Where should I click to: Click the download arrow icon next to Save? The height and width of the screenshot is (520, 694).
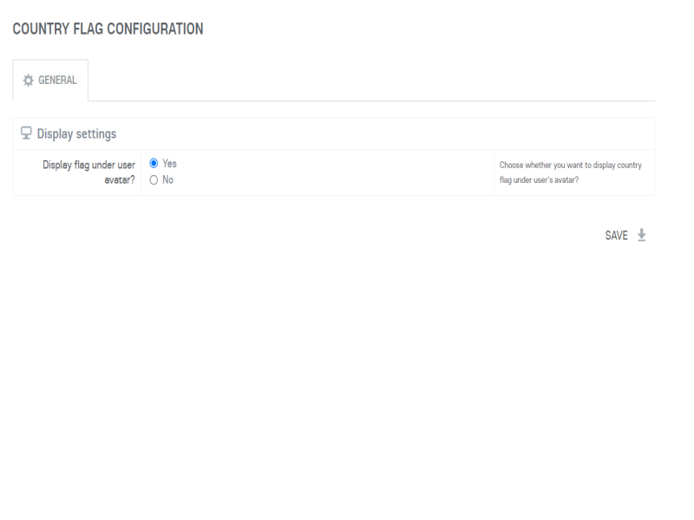(642, 235)
